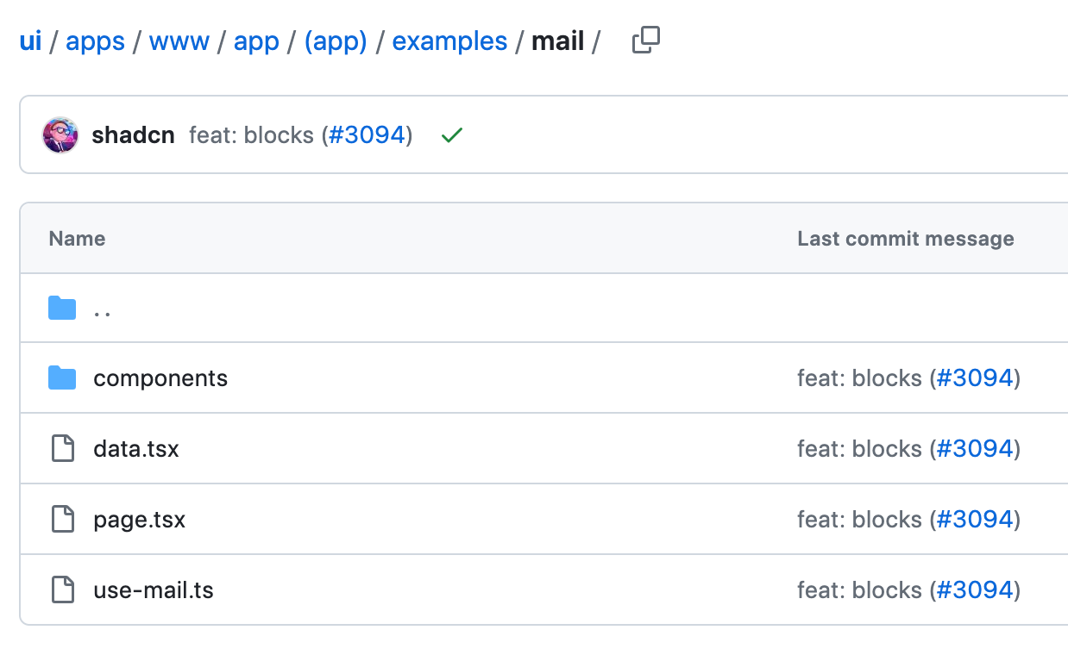1068x655 pixels.
Task: Open the shadcn author profile link
Action: [134, 135]
